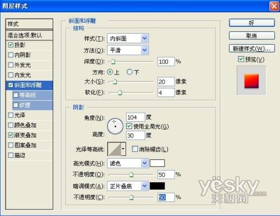The height and width of the screenshot is (216, 280).
Task: Toggle the 渐变叠加 gradient overlay checkbox
Action: point(11,135)
